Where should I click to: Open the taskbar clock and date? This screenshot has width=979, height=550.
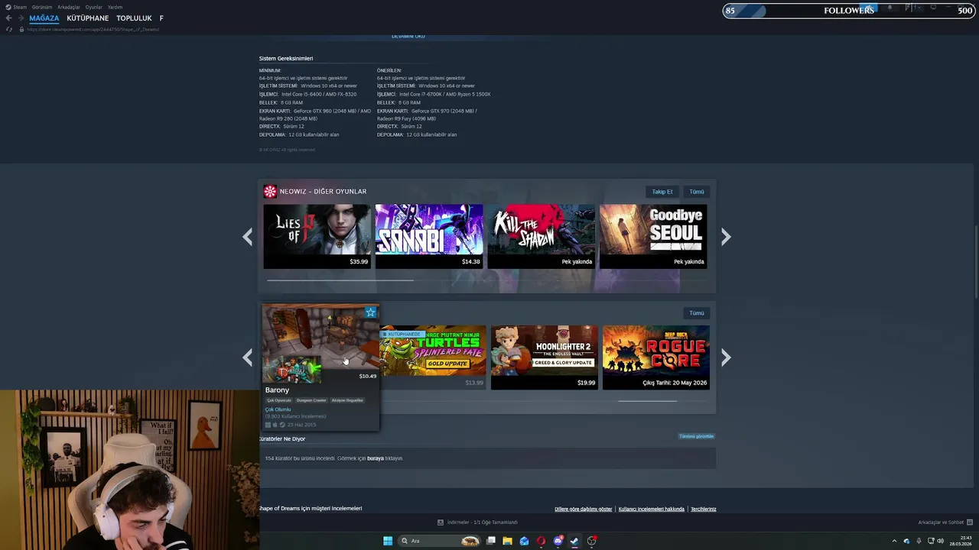pyautogui.click(x=960, y=541)
